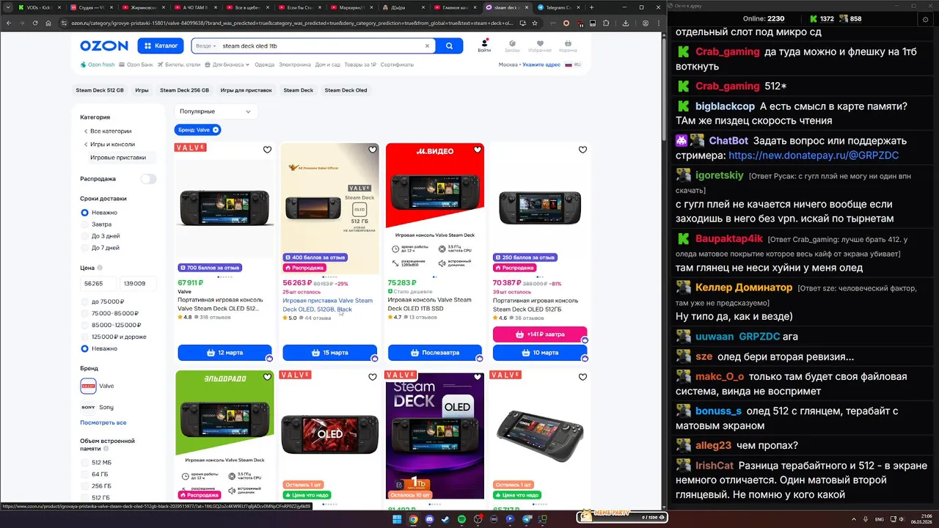
Task: Open the Корзина cart icon
Action: (x=568, y=46)
